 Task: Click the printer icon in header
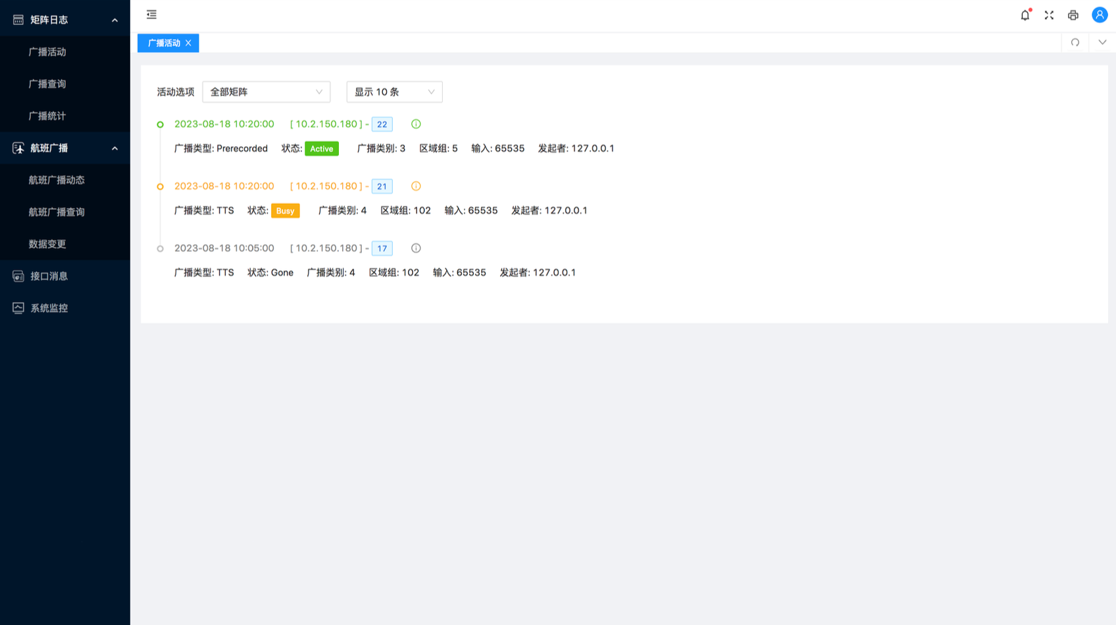pyautogui.click(x=1073, y=15)
